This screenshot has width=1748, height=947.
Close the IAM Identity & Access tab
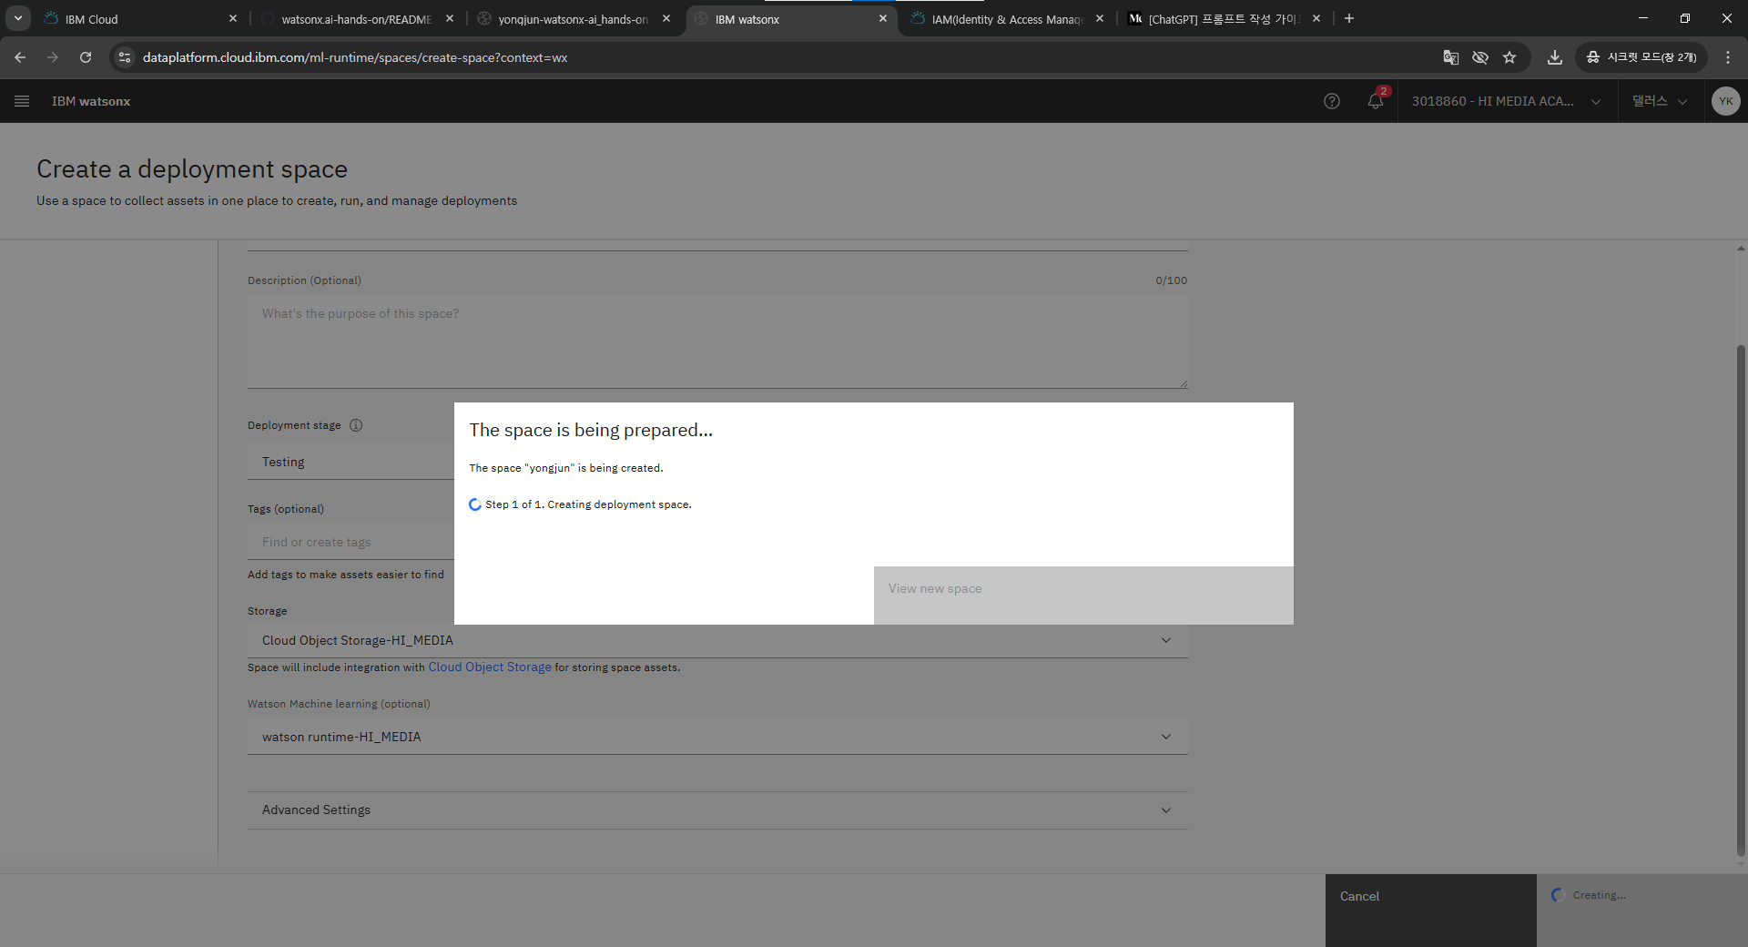(1100, 18)
